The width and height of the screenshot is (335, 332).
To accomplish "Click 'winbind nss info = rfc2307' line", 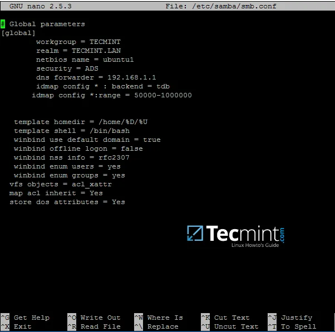I will coord(72,158).
